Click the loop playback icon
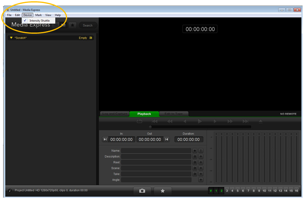303x198 pixels. [140, 122]
